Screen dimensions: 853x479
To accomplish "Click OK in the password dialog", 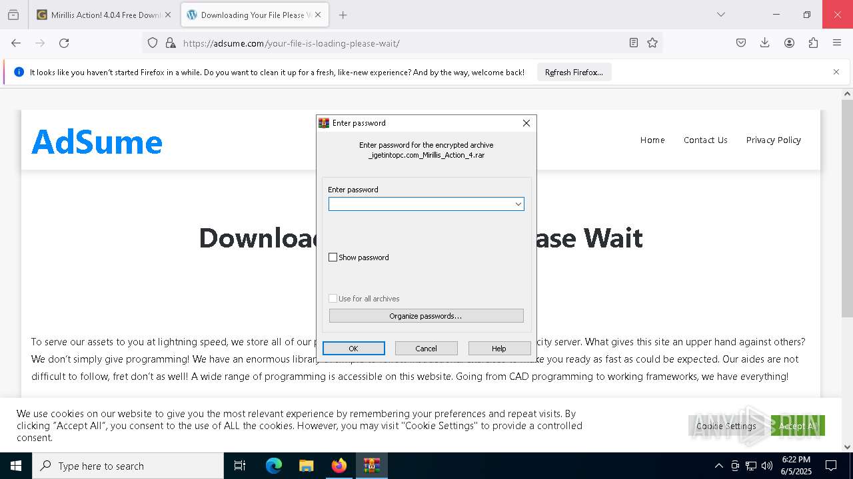I will [354, 349].
